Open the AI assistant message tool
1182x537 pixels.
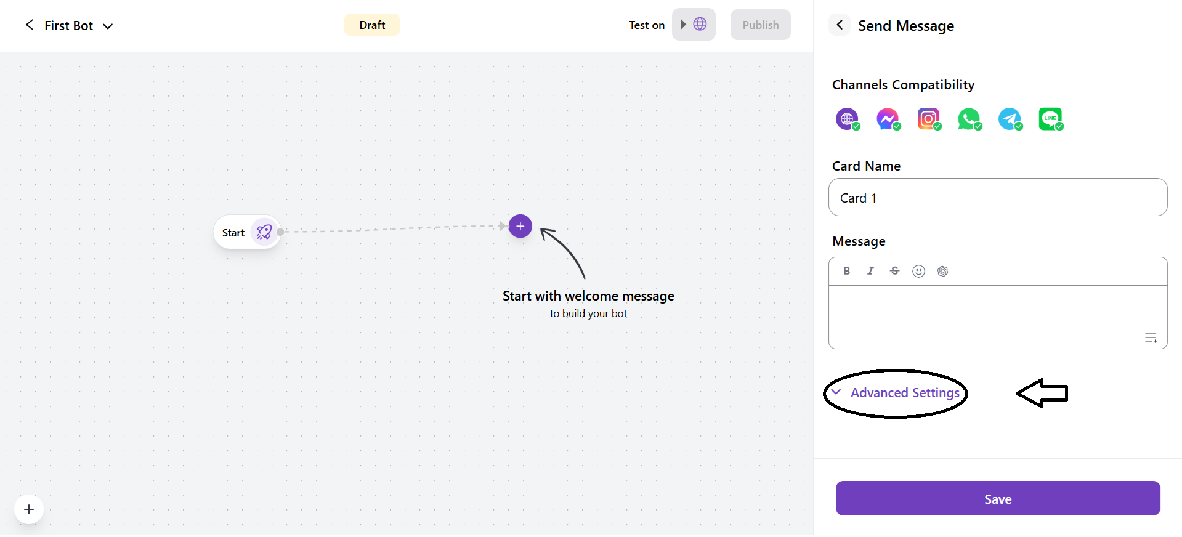[x=942, y=271]
